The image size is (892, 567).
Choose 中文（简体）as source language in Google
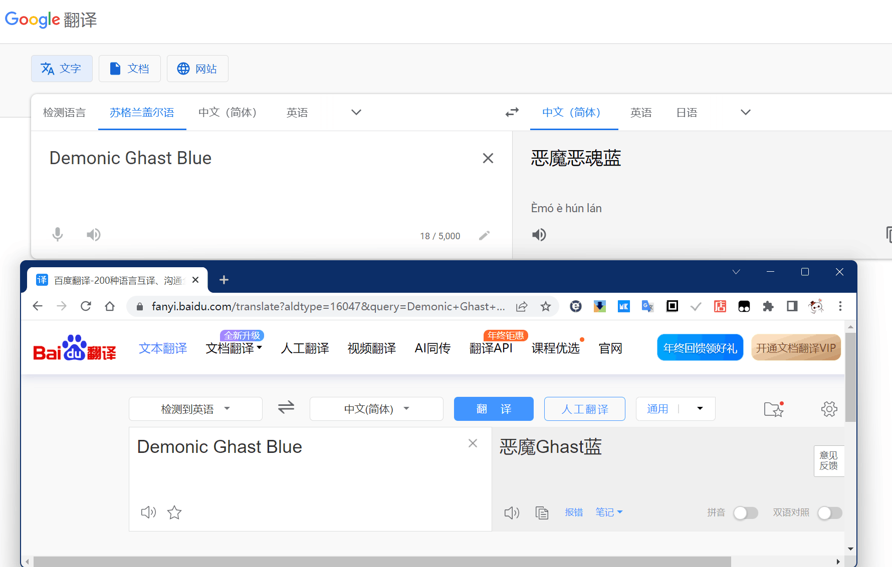(x=228, y=113)
